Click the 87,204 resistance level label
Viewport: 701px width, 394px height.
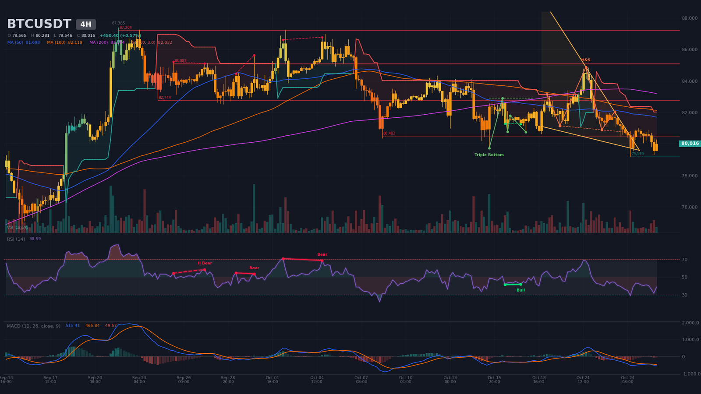click(126, 28)
